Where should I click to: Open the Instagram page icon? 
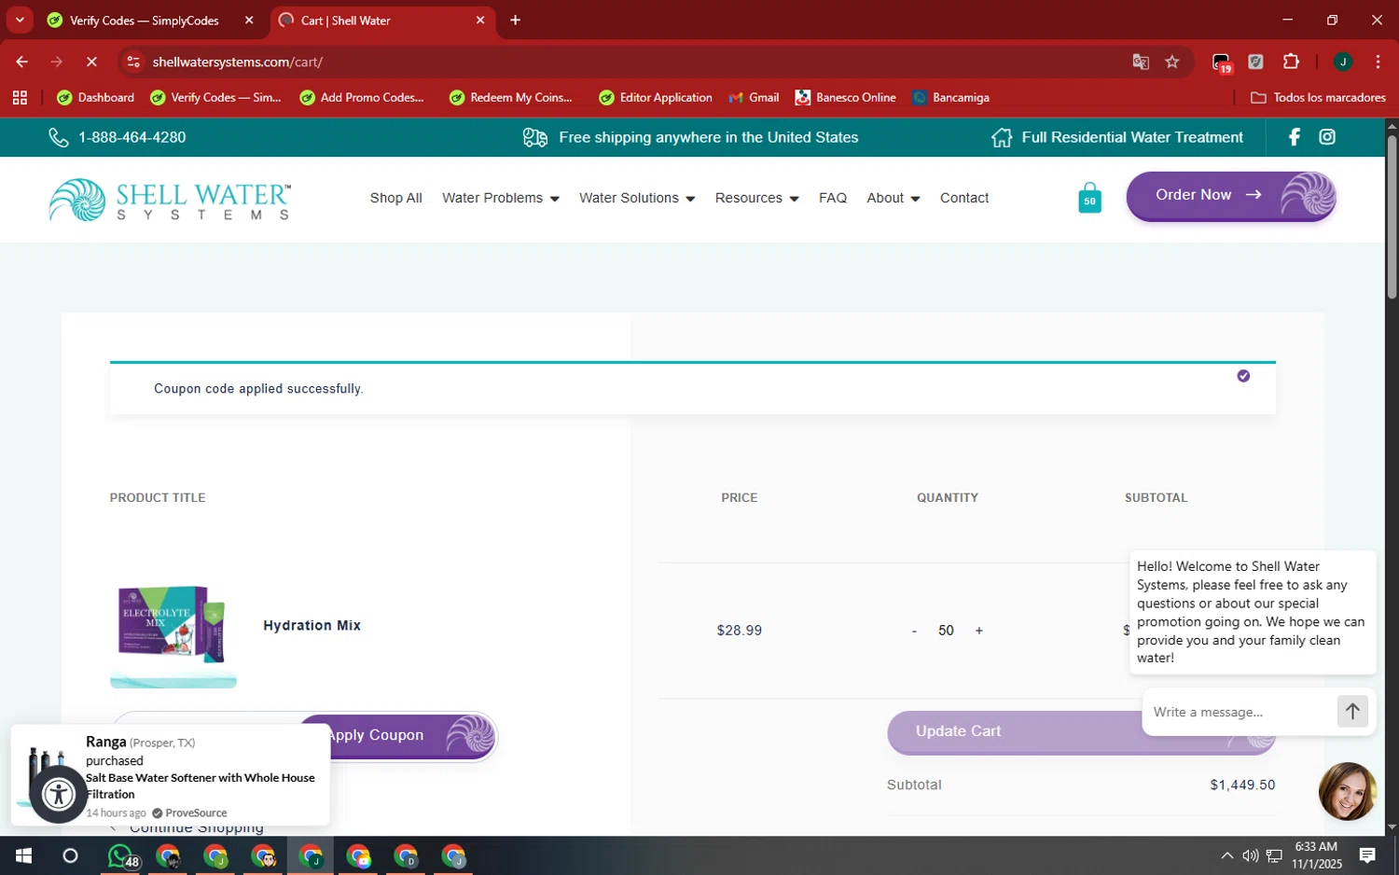tap(1327, 137)
